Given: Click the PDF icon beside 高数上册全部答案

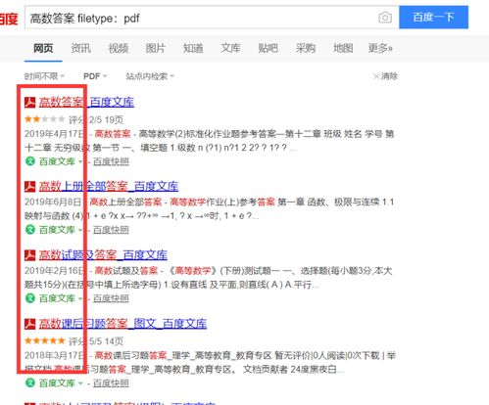Looking at the screenshot, I should click(x=30, y=186).
